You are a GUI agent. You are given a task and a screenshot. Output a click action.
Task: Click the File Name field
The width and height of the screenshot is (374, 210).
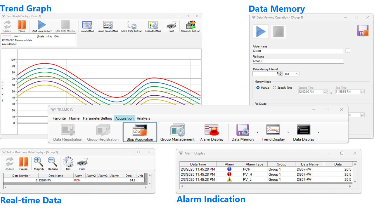[x=298, y=61]
